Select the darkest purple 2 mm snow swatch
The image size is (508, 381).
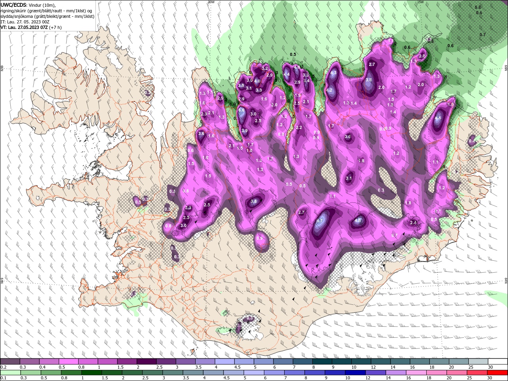tap(146, 362)
